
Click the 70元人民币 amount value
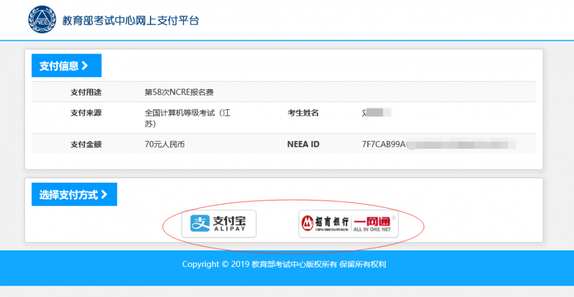tap(165, 144)
